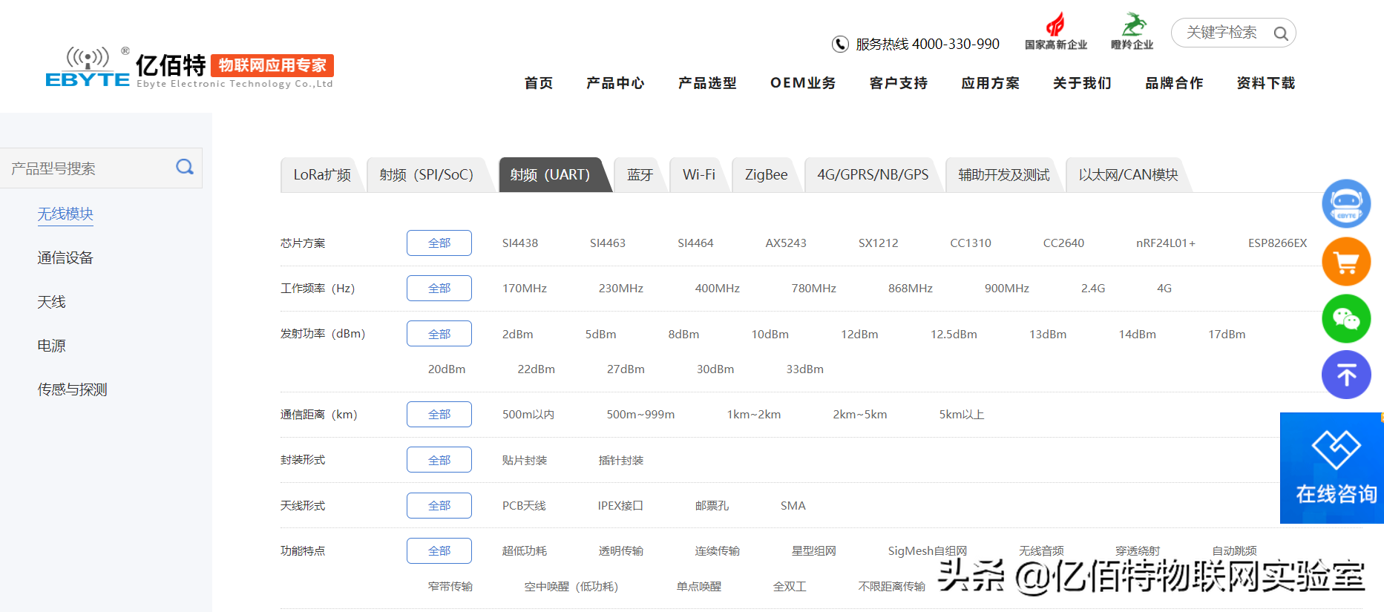Screen dimensions: 1384x612
Task: Open 应用方案 in the top navigation
Action: 991,83
